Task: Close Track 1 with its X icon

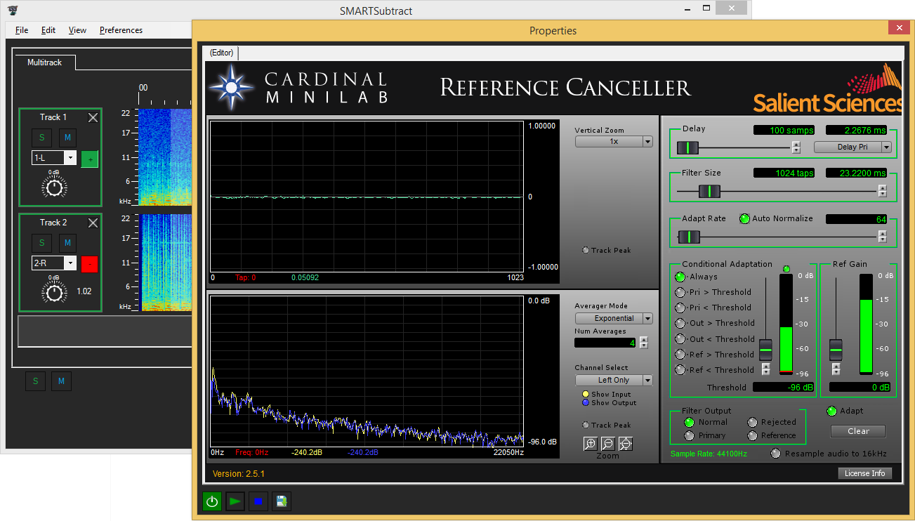Action: (x=93, y=117)
